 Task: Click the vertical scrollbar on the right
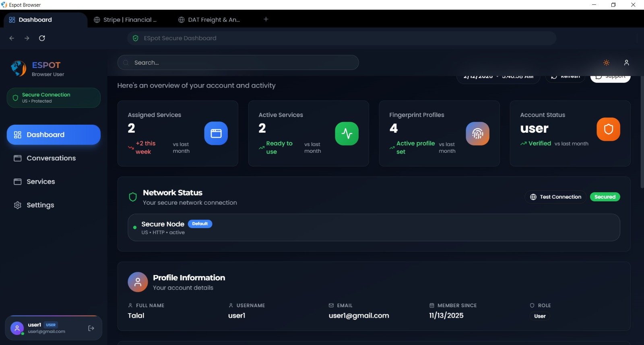click(642, 133)
